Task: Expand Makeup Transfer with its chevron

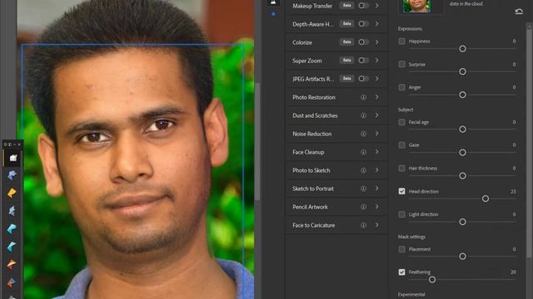Action: [377, 6]
